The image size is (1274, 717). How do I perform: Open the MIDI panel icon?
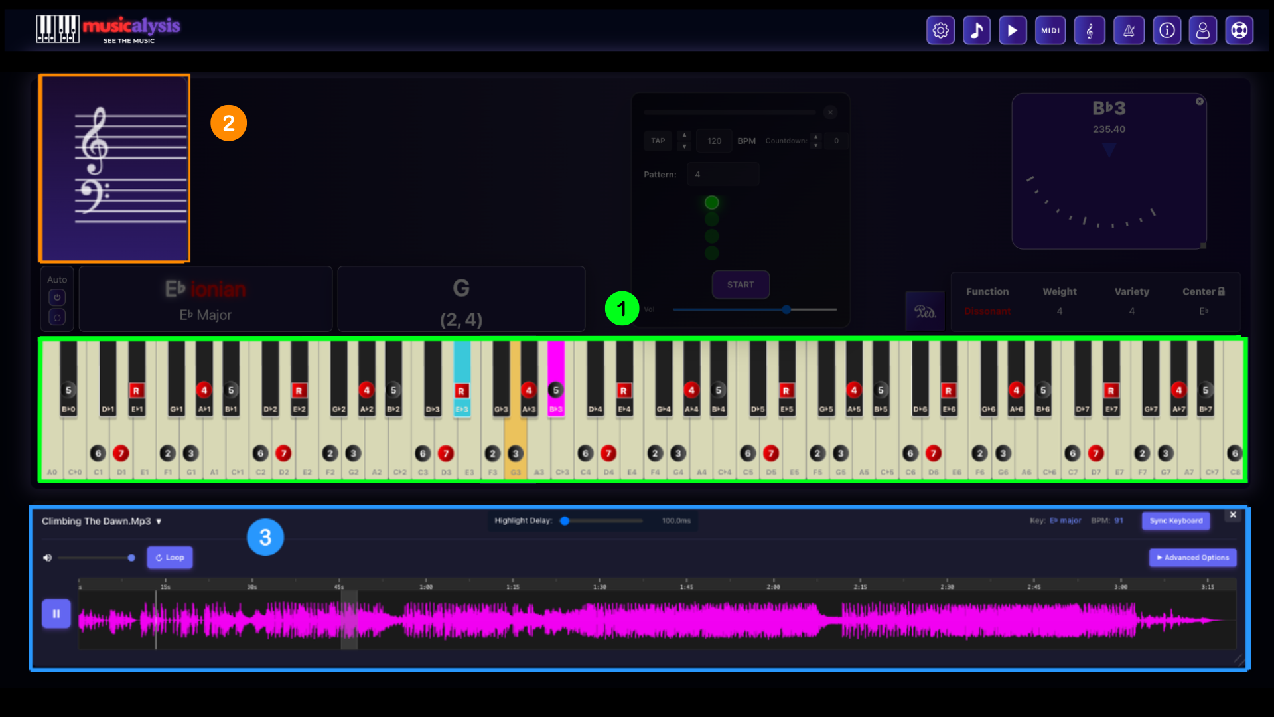pos(1050,30)
